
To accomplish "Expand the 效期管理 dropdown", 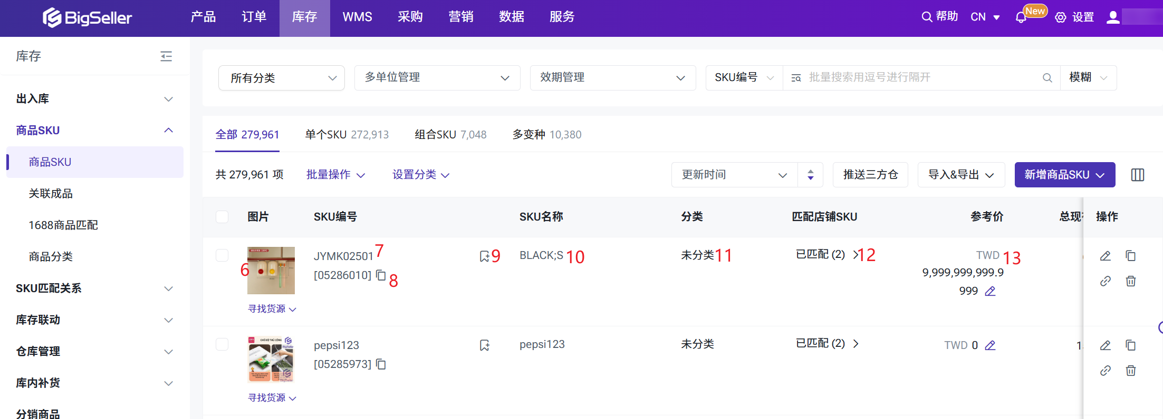I will click(x=612, y=78).
